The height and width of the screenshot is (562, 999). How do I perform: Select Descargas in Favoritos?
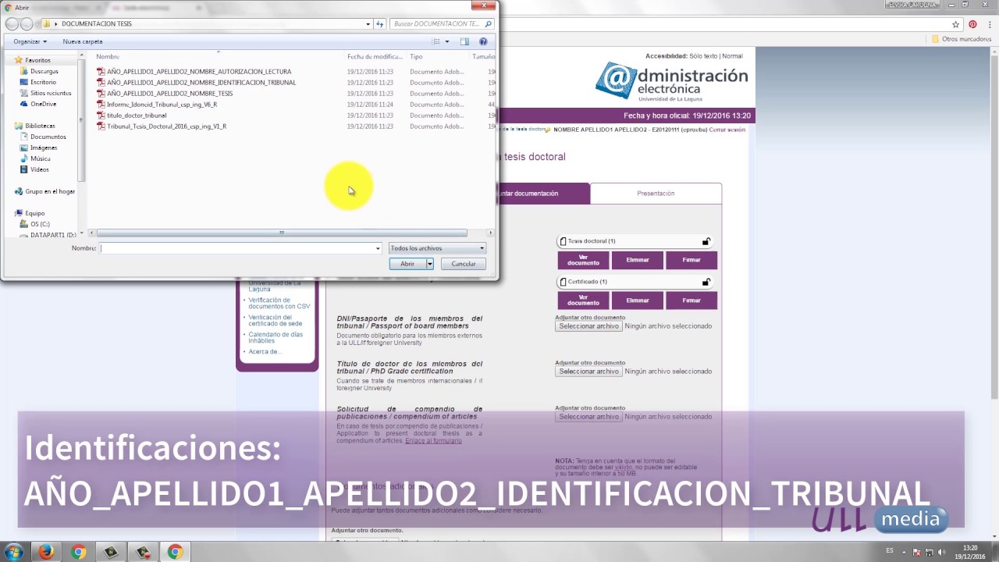click(44, 71)
